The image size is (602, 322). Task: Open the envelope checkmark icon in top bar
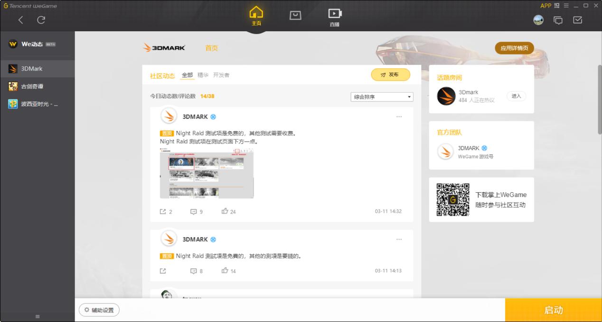pyautogui.click(x=578, y=20)
